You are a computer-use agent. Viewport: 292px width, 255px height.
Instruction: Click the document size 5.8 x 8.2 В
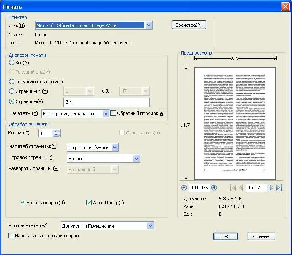230,199
